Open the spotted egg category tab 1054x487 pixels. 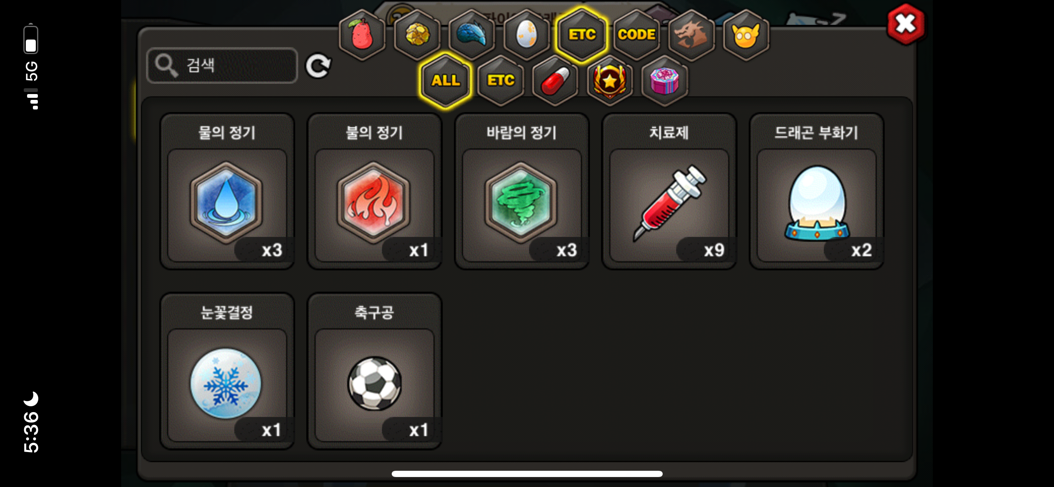click(527, 35)
